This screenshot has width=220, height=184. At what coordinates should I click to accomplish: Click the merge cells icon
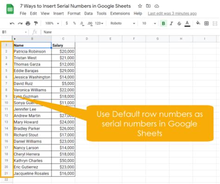(215, 24)
